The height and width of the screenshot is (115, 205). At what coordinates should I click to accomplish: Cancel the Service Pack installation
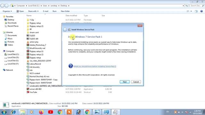[136, 82]
